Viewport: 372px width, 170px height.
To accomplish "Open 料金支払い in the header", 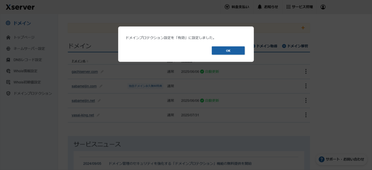I will (237, 7).
